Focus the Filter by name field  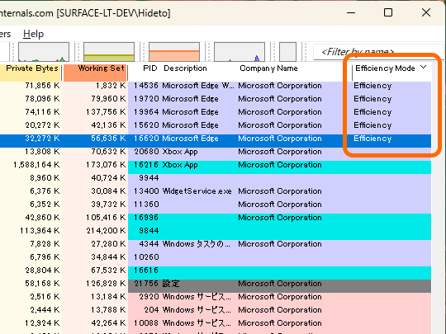coord(378,52)
